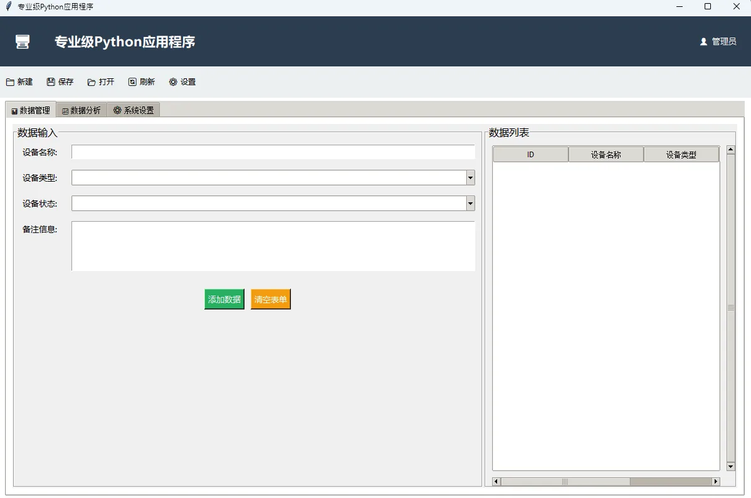Select the 数据管理 tab

click(x=31, y=110)
